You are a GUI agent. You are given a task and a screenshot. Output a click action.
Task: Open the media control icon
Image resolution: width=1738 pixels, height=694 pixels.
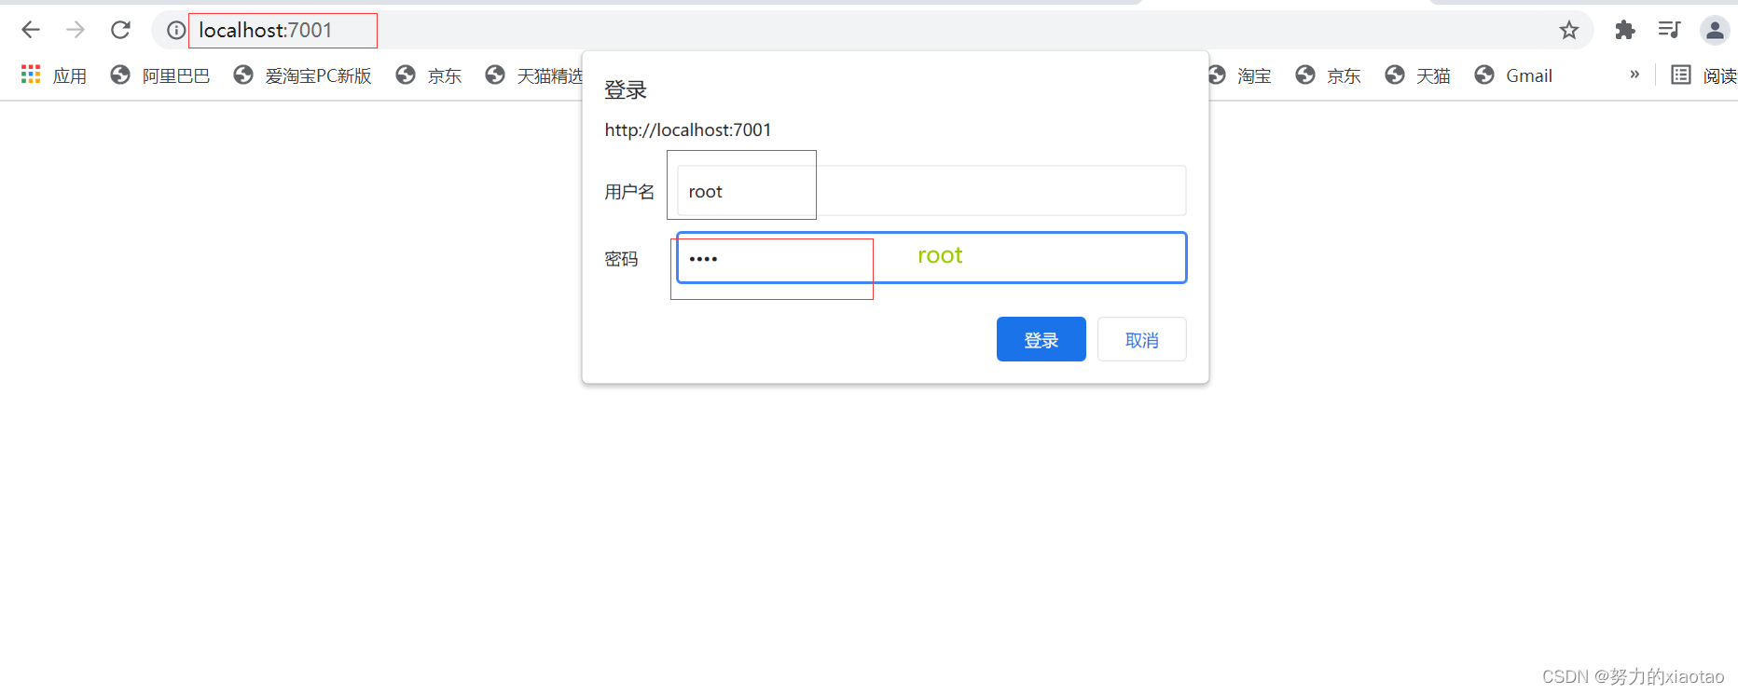[x=1669, y=30]
